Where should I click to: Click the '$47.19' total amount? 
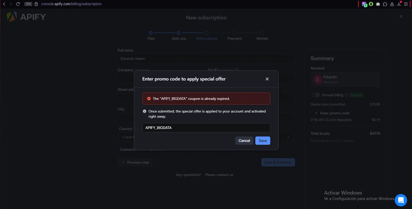(375, 133)
